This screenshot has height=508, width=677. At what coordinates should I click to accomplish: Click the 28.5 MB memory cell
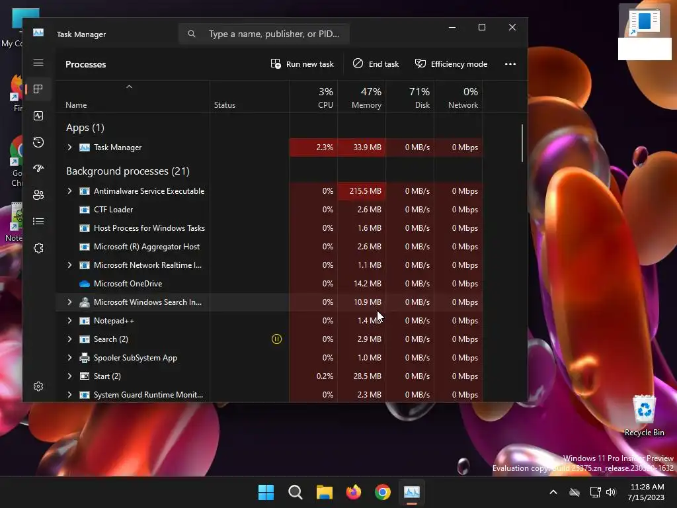coord(362,376)
